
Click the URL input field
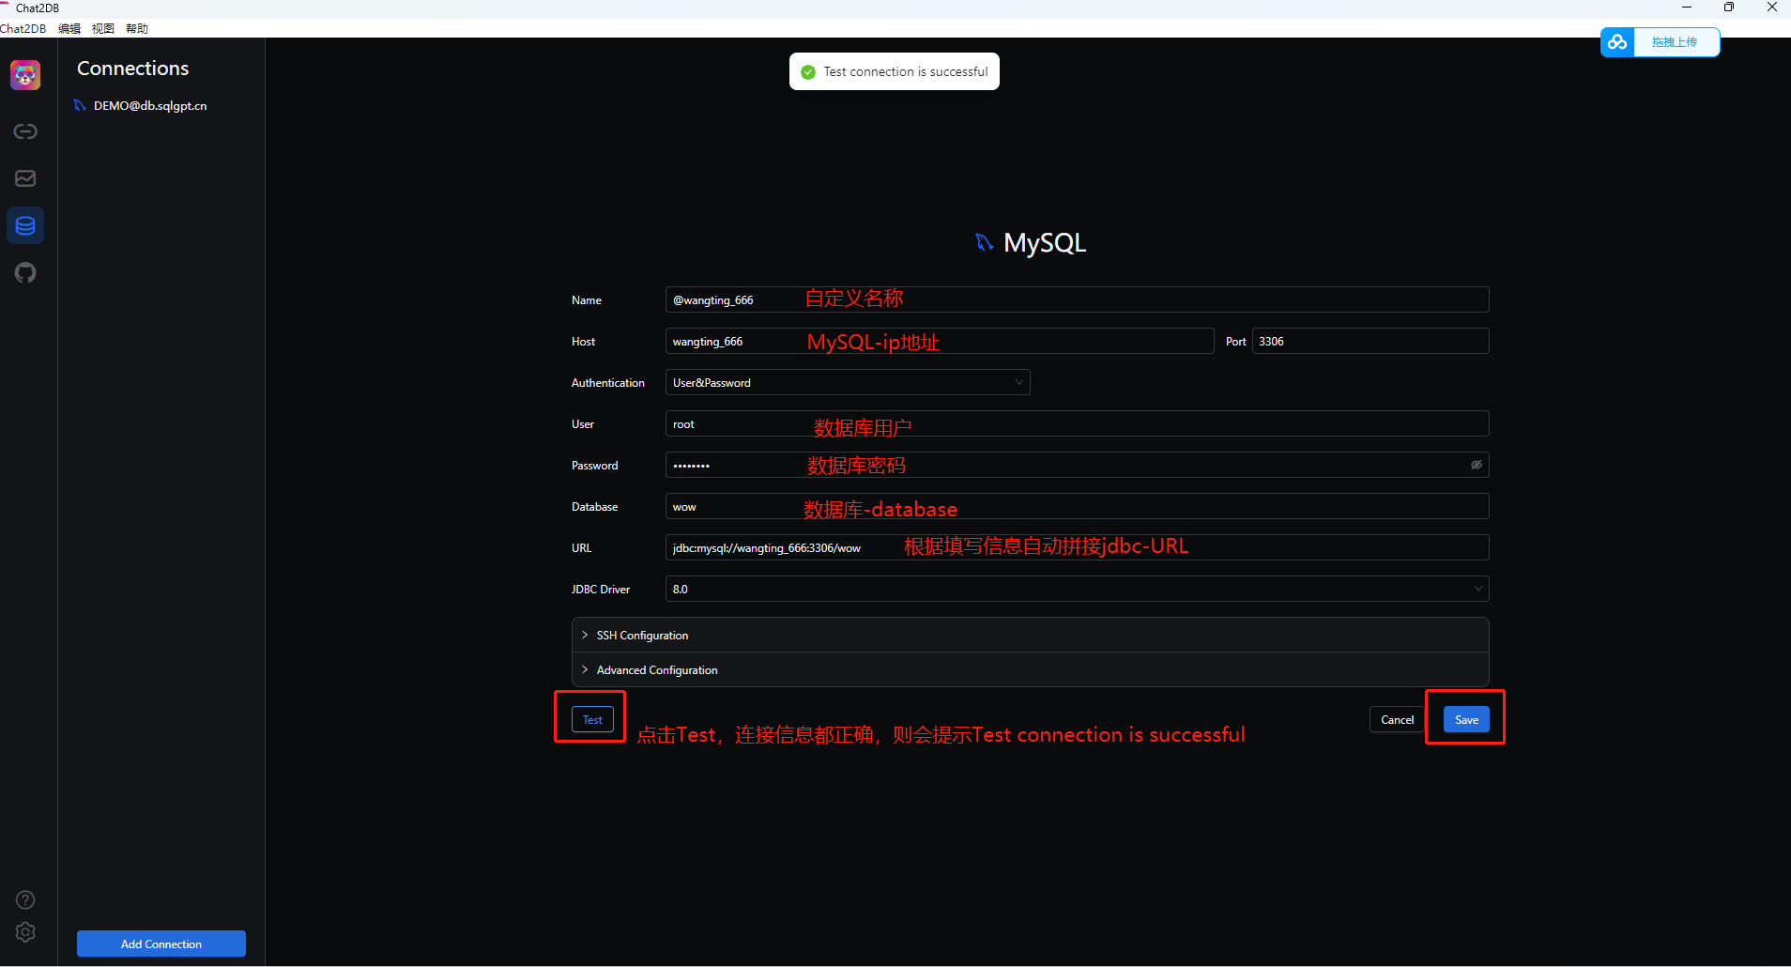(x=1077, y=547)
